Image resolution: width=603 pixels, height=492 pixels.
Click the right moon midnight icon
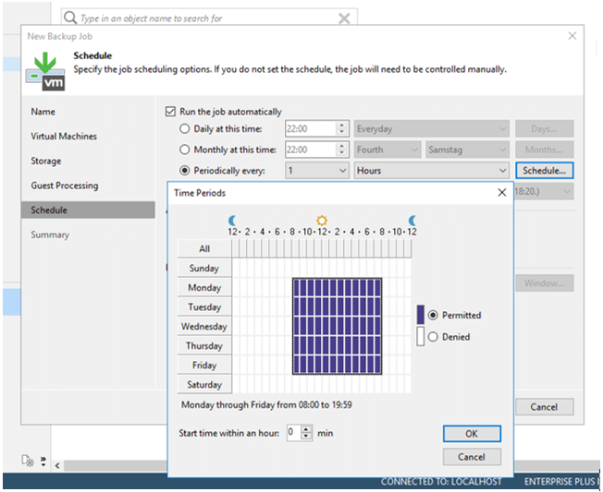(412, 221)
